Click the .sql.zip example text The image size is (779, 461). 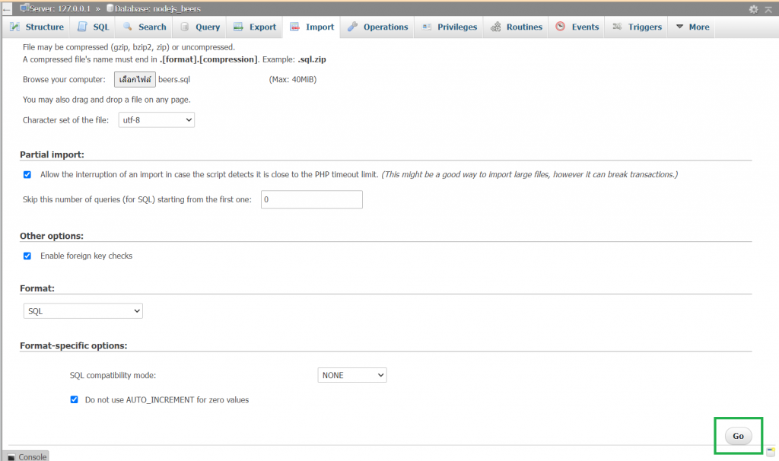coord(312,59)
